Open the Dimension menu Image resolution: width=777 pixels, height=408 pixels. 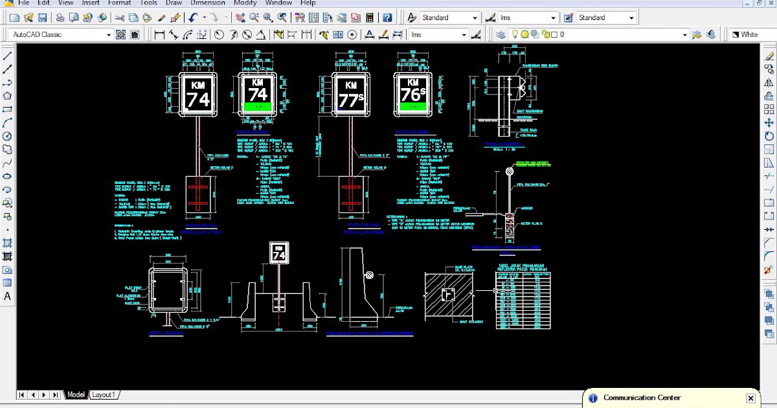click(x=208, y=3)
